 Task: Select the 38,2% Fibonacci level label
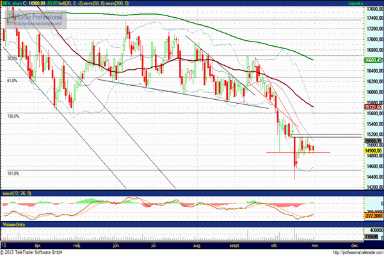point(12,59)
